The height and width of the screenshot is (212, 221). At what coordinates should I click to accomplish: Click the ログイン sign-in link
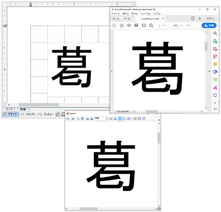pos(210,19)
